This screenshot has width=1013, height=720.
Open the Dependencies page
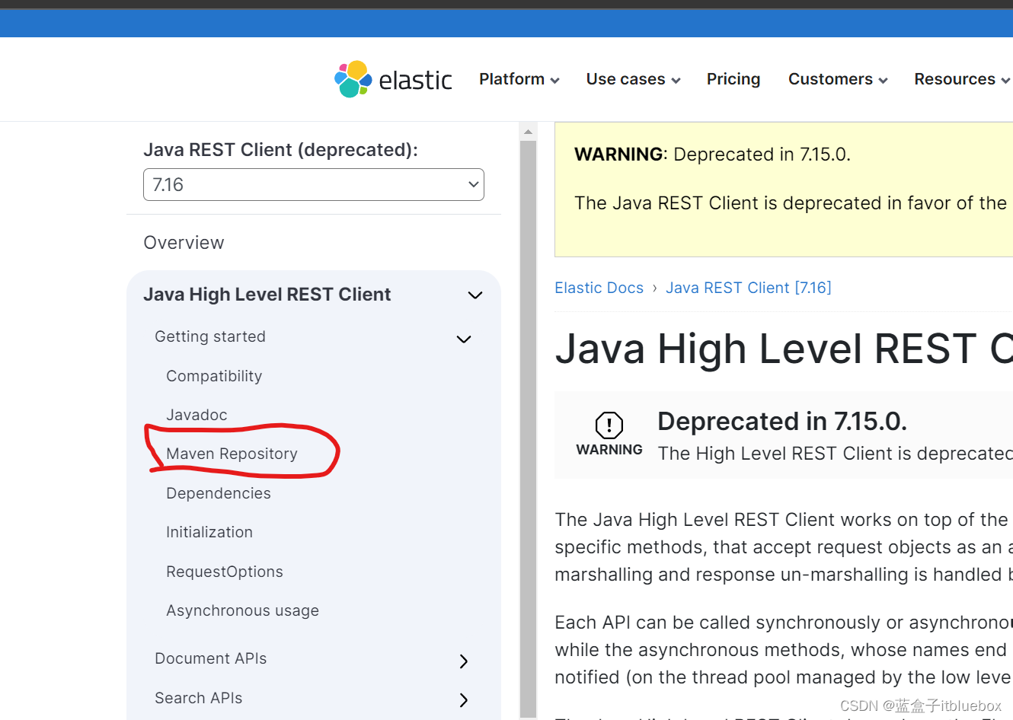click(219, 493)
